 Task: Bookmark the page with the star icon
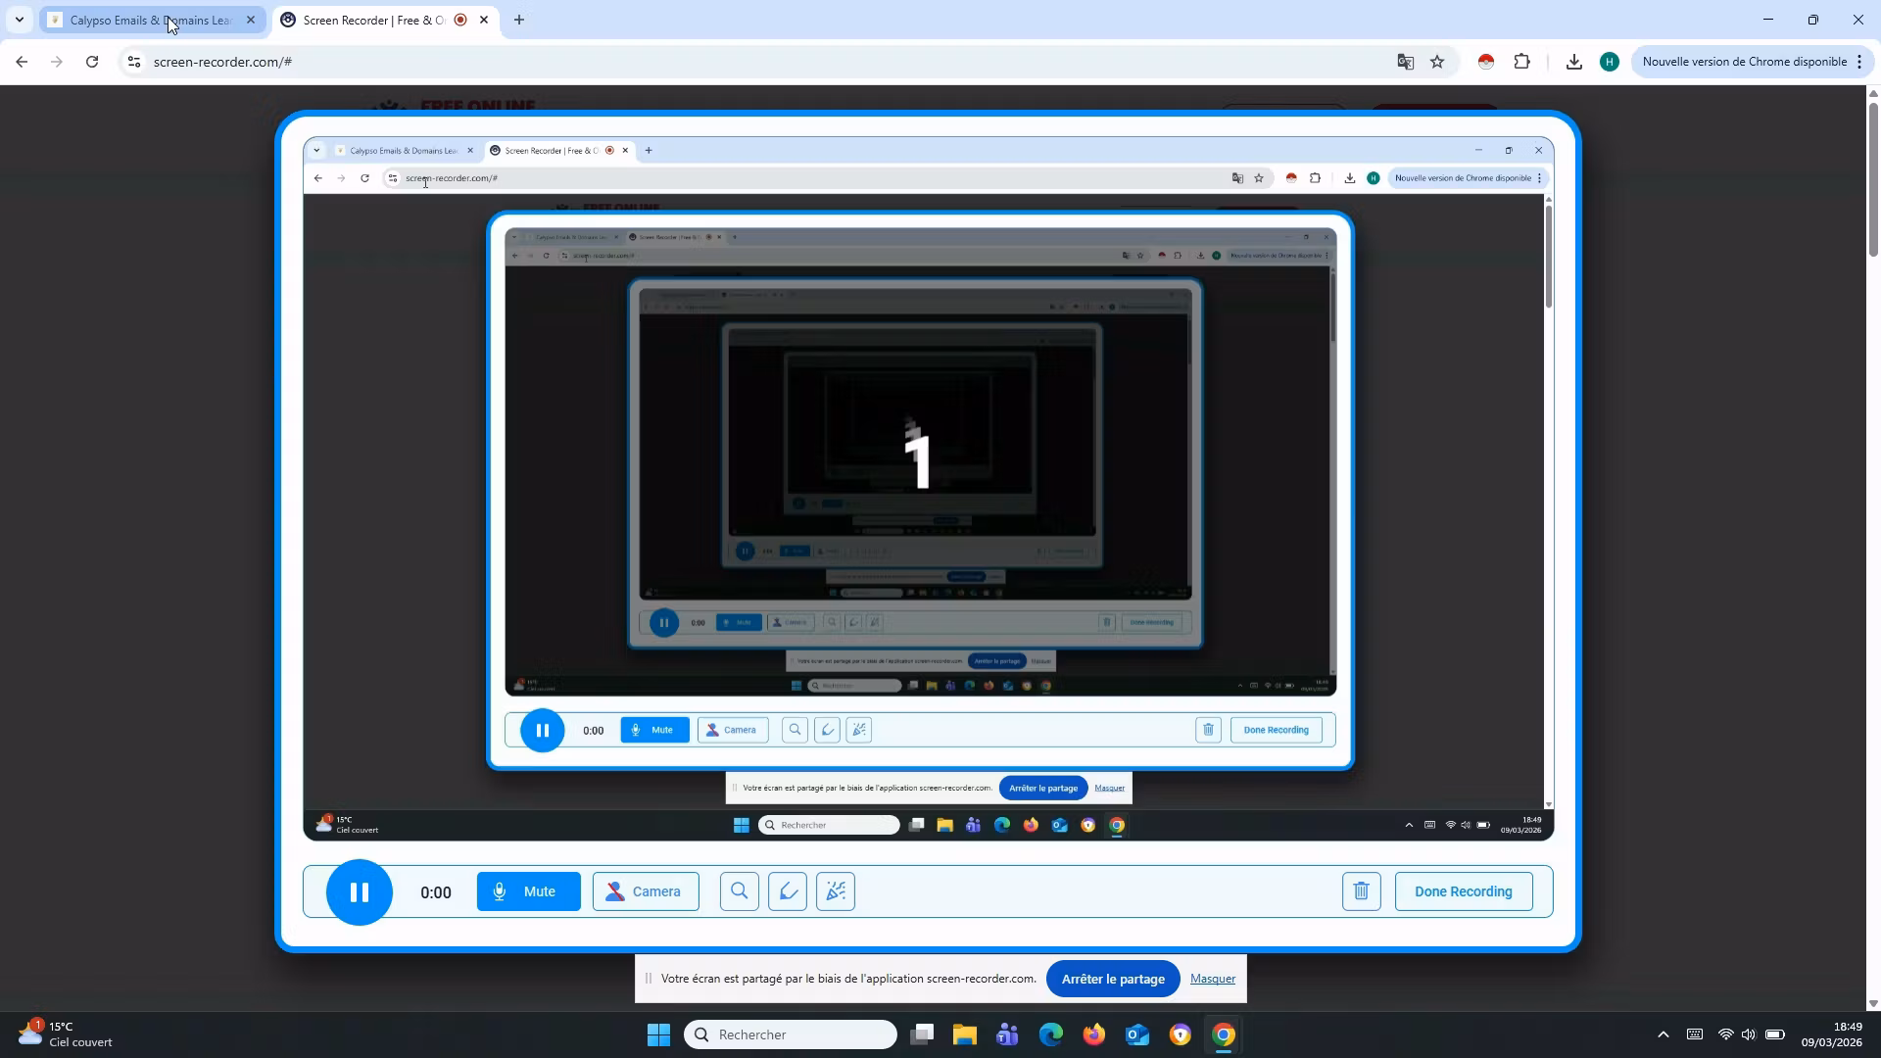click(1437, 62)
